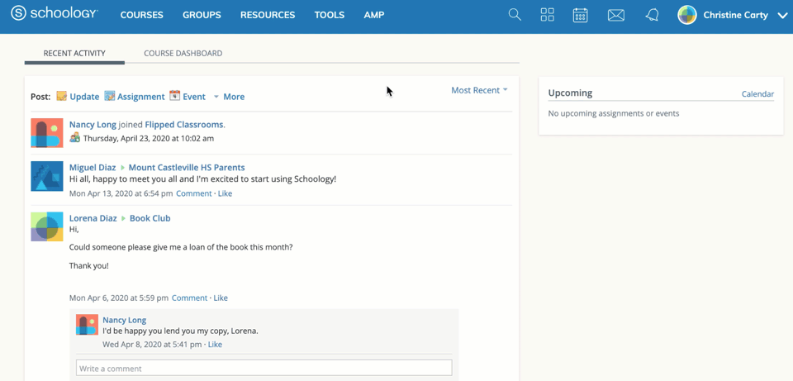Click the Event post icon

click(175, 96)
